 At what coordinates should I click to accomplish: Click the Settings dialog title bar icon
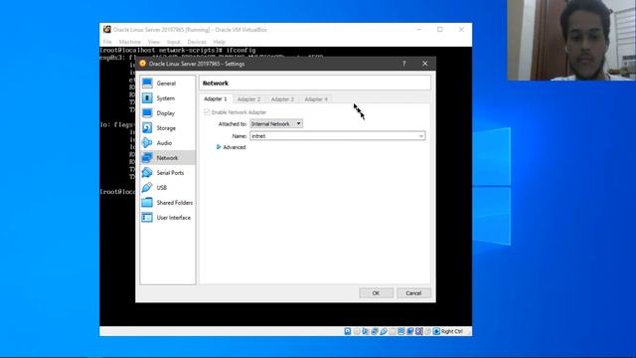(142, 64)
